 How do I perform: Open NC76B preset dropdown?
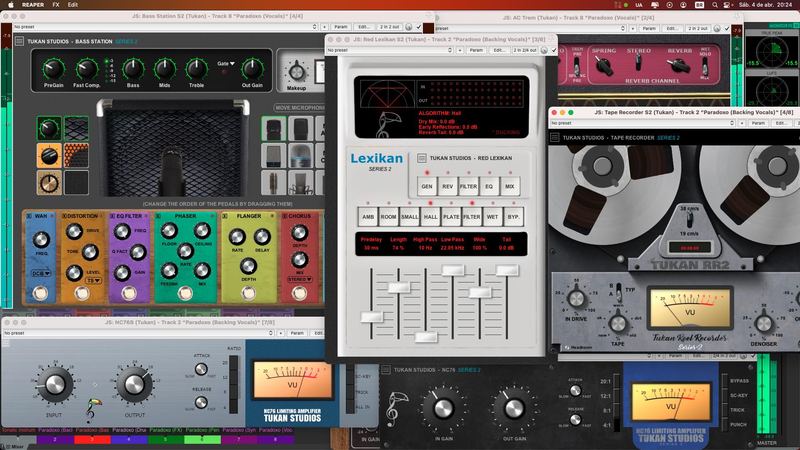(138, 333)
